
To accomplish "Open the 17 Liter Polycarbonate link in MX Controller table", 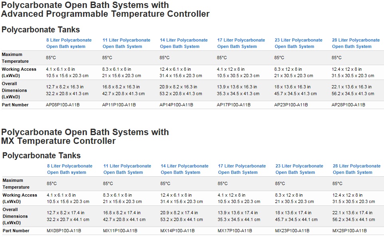I will click(x=242, y=169).
